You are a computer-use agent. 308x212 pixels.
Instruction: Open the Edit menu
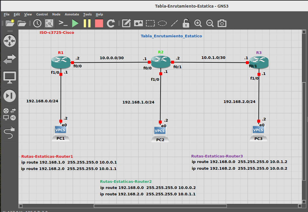coord(17,14)
